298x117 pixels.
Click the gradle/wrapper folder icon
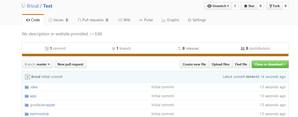click(27, 105)
